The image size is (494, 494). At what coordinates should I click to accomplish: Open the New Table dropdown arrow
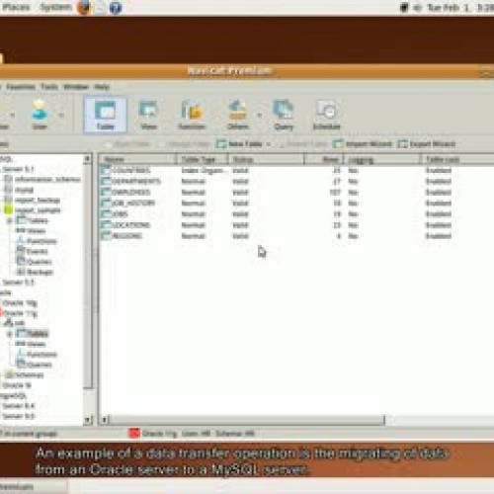(x=269, y=144)
